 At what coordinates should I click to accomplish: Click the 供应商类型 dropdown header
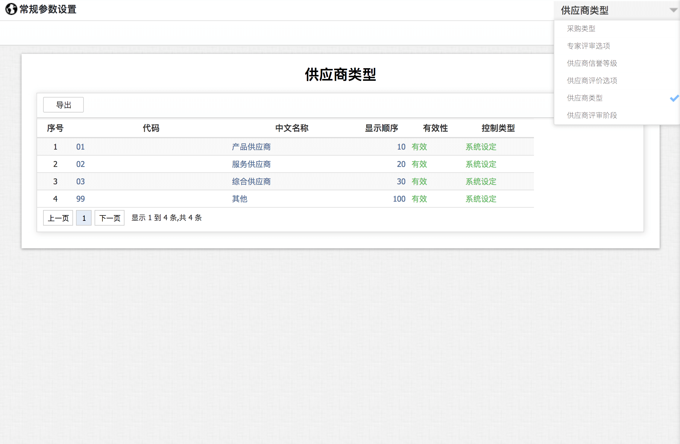[585, 10]
